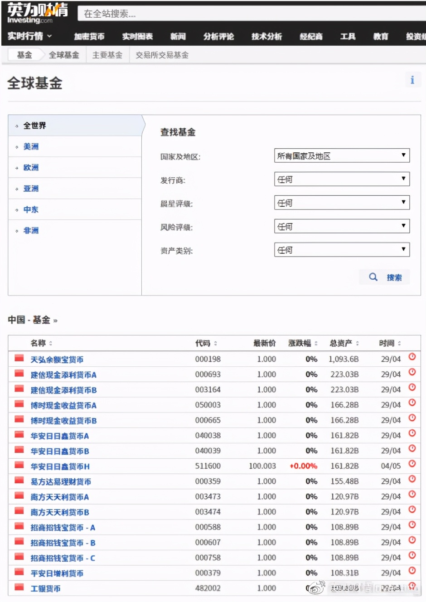This screenshot has width=426, height=602.
Task: Click the alert clock for 华安日日鑫货币H
Action: (412, 463)
